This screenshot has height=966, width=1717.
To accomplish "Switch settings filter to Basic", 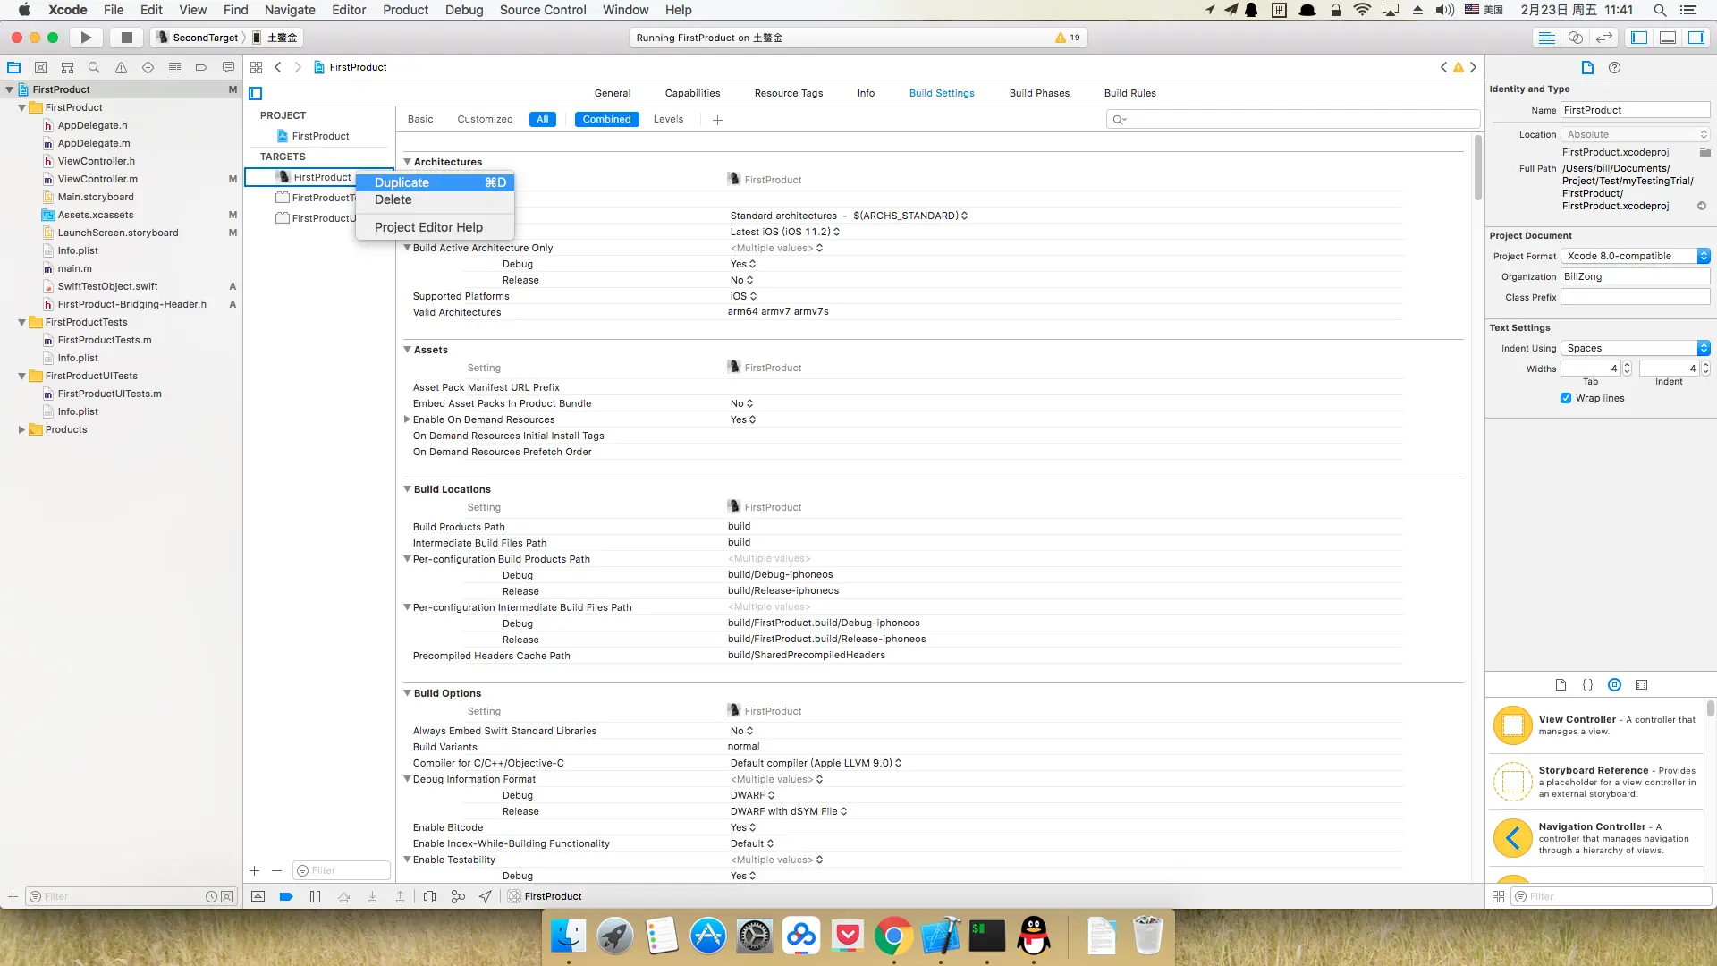I will tap(420, 119).
